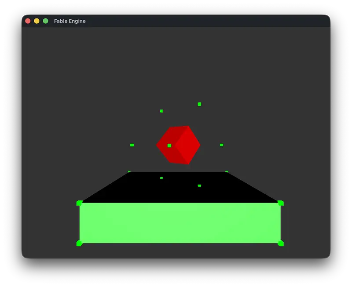Select the green marker on the red cube
Image resolution: width=352 pixels, height=287 pixels.
[x=169, y=145]
